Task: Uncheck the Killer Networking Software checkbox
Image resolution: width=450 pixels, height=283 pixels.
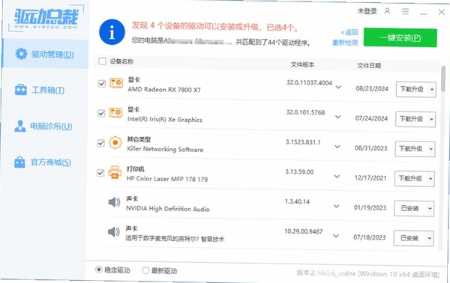Action: [100, 143]
